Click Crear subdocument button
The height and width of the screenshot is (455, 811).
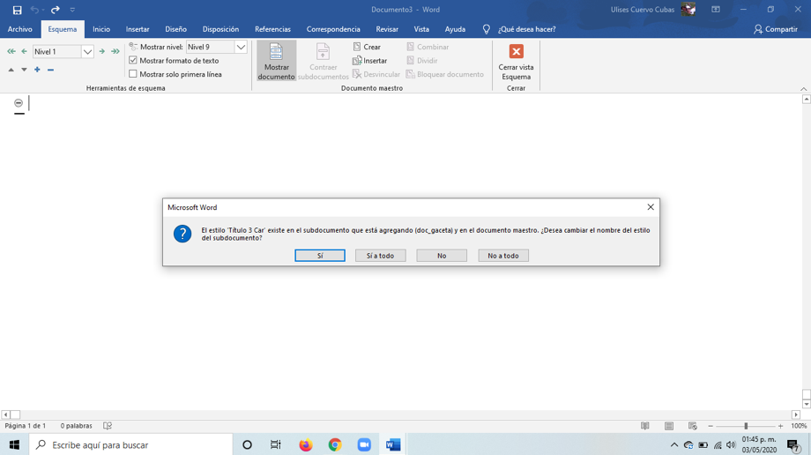(x=367, y=47)
